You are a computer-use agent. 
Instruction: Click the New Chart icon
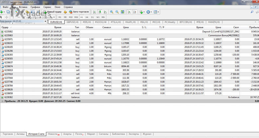tap(1, 12)
